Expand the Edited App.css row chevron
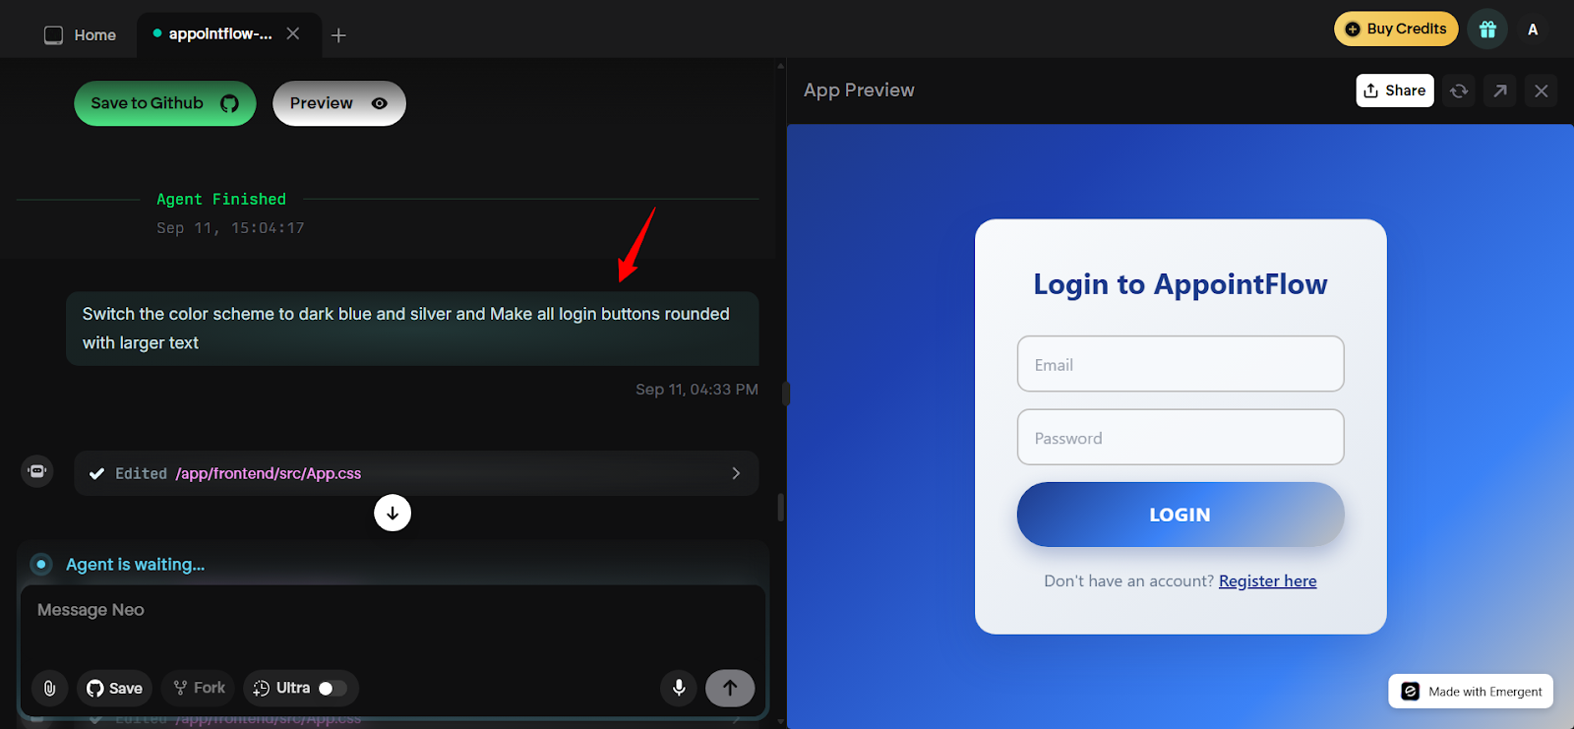 coord(736,473)
